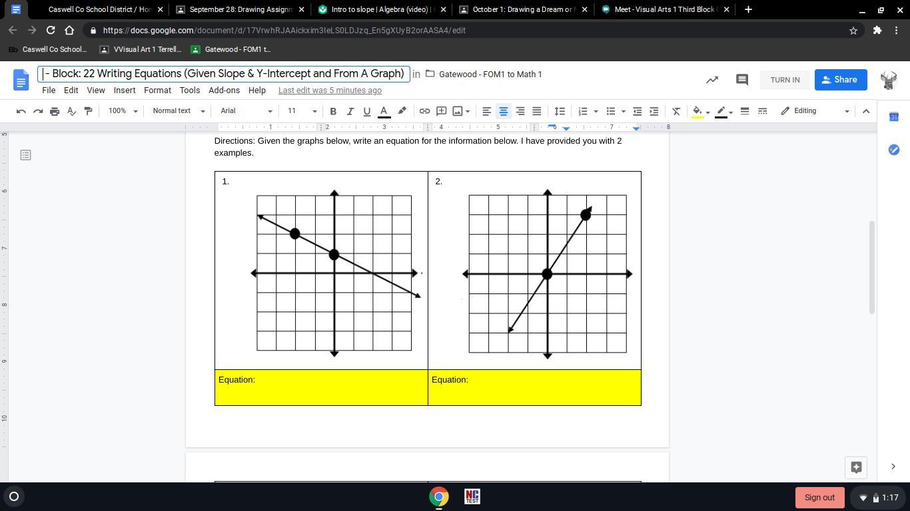This screenshot has width=910, height=511.
Task: Open comment history icon
Action: (x=741, y=80)
